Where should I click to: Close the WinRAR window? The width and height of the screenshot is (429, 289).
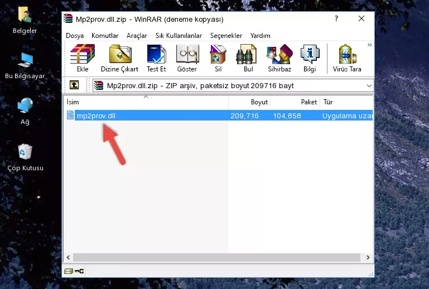[x=361, y=18]
